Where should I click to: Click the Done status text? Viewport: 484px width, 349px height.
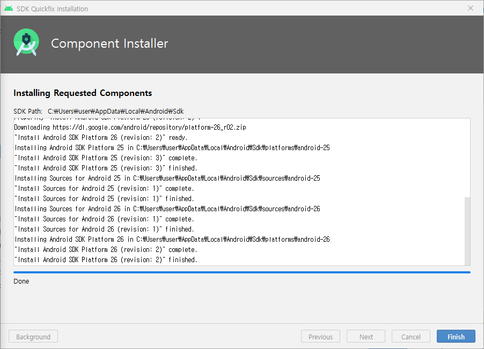tap(21, 281)
